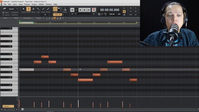Jump to project start
This screenshot has width=199, height=112.
(72, 14)
